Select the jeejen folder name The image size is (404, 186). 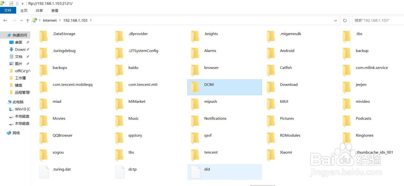[361, 84]
